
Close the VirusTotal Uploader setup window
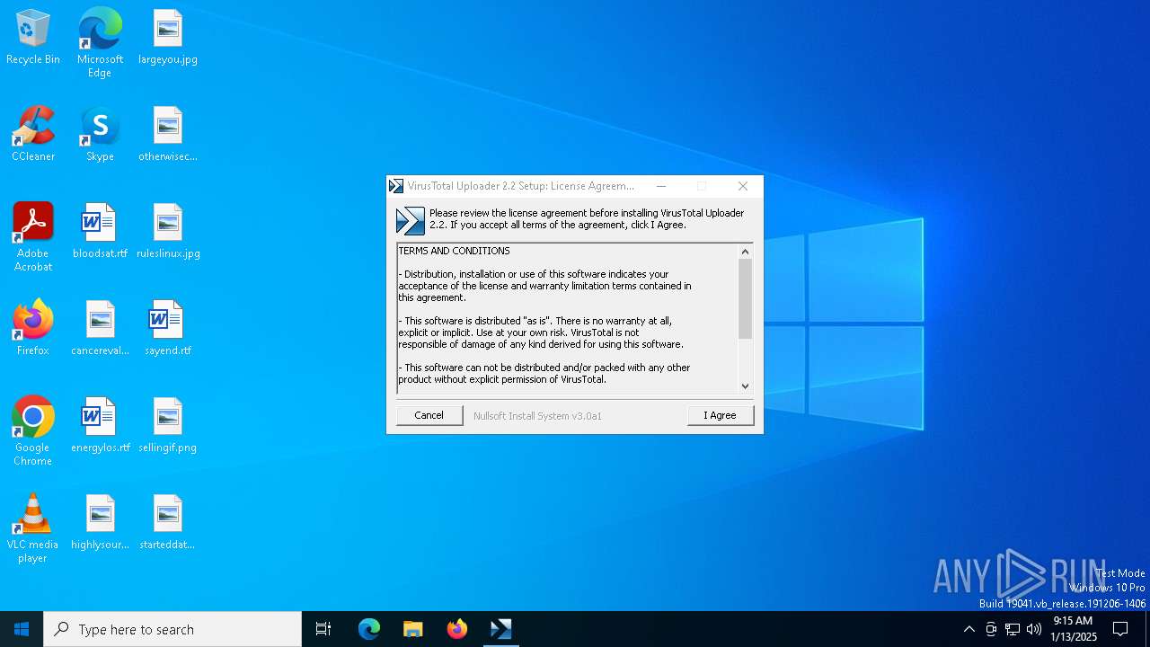tap(743, 186)
